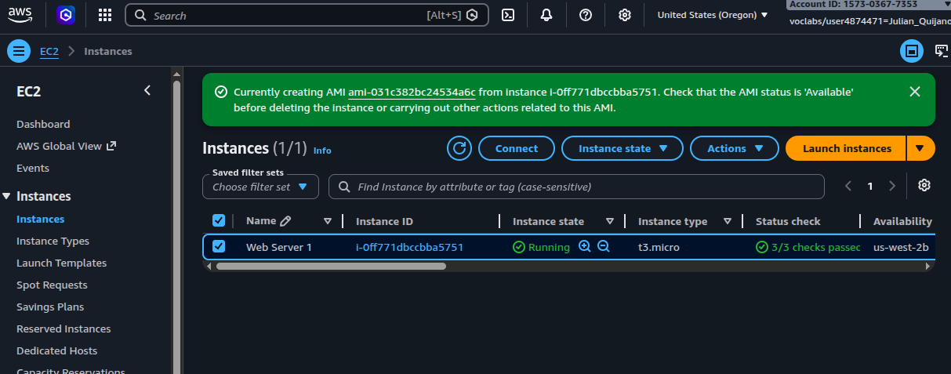Open the CloudShell terminal icon
This screenshot has width=951, height=374.
(508, 15)
